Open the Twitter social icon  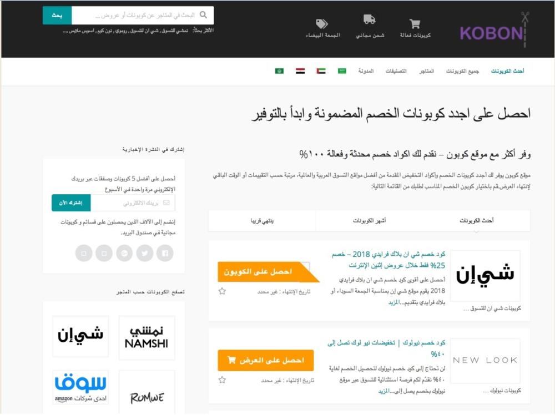click(x=145, y=254)
